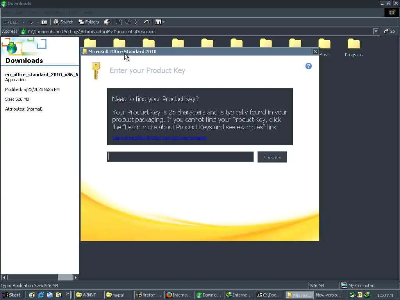Click the address bar path field
The image size is (400, 300).
196,32
